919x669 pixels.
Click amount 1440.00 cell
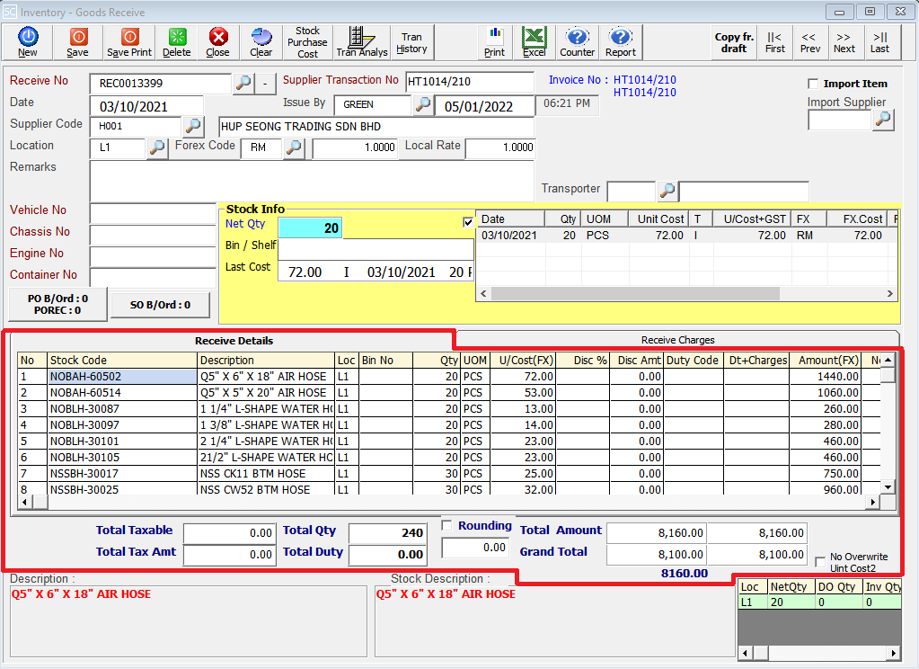tap(825, 376)
